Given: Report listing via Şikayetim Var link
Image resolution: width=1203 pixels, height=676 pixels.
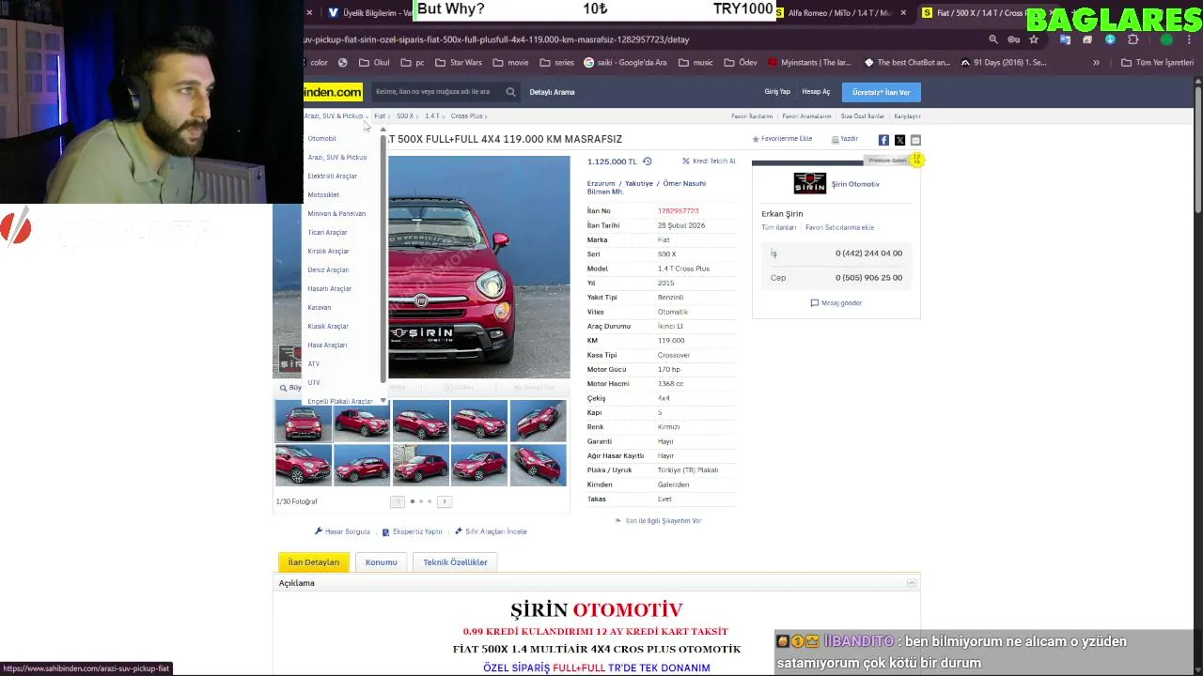Looking at the screenshot, I should click(658, 521).
